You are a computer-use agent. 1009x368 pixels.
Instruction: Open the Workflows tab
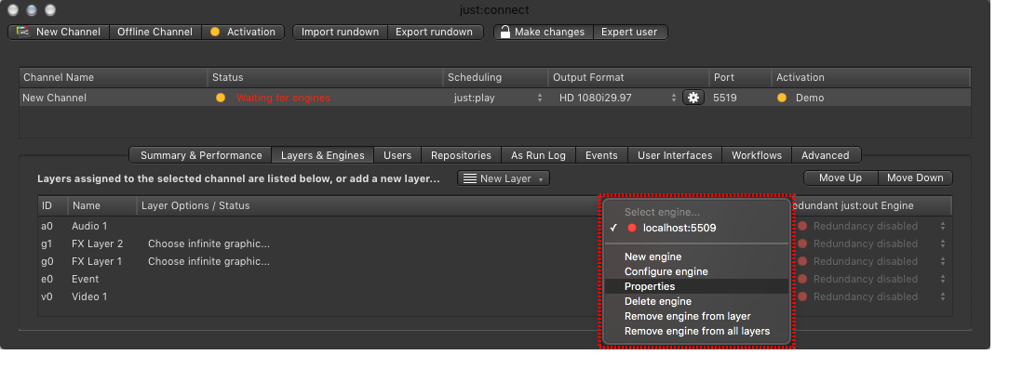point(757,155)
